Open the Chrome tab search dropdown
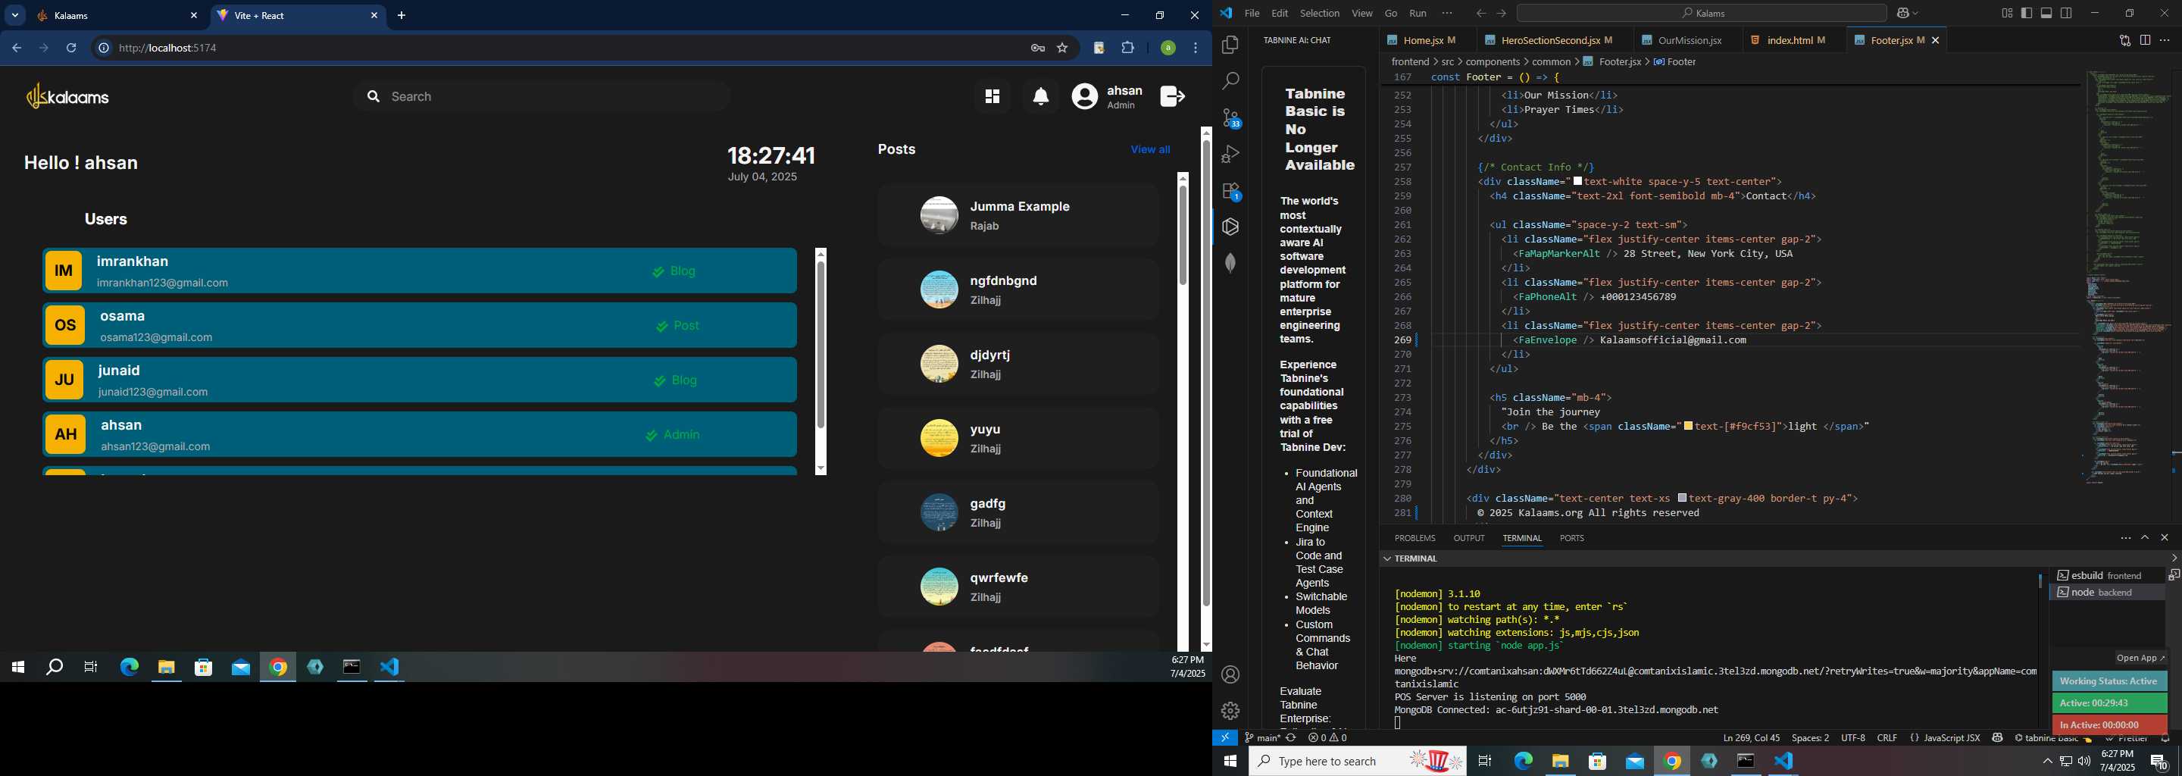This screenshot has height=776, width=2182. [x=15, y=15]
